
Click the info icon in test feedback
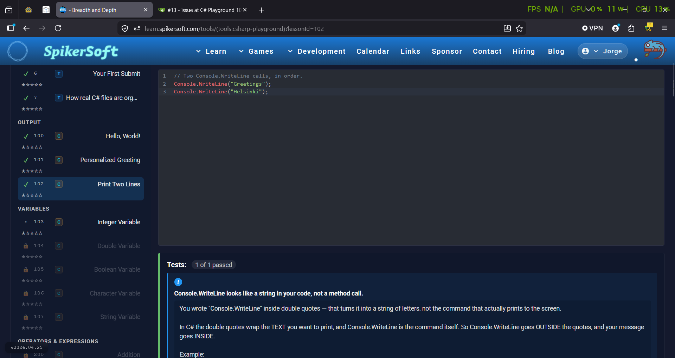178,282
